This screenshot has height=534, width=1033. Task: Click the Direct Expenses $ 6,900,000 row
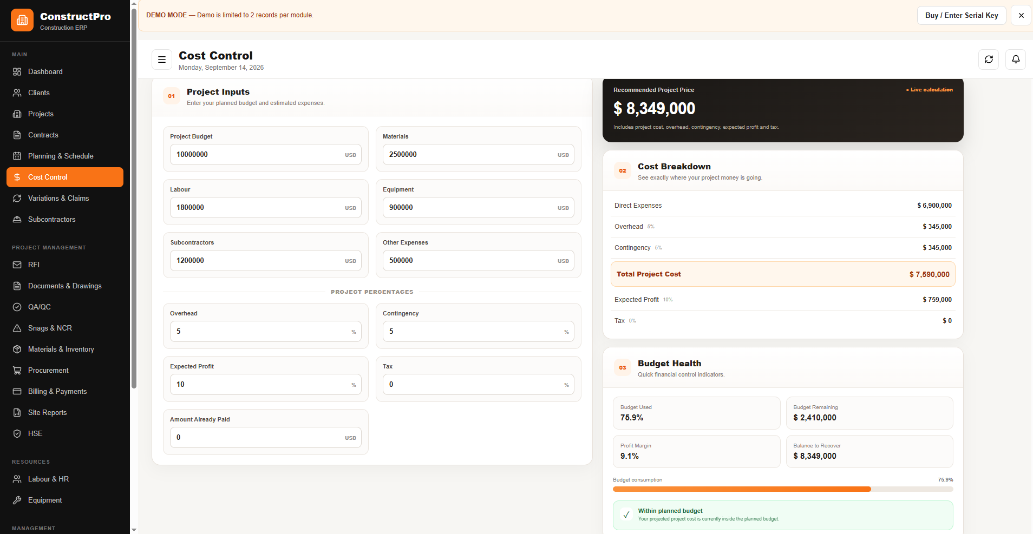tap(783, 206)
